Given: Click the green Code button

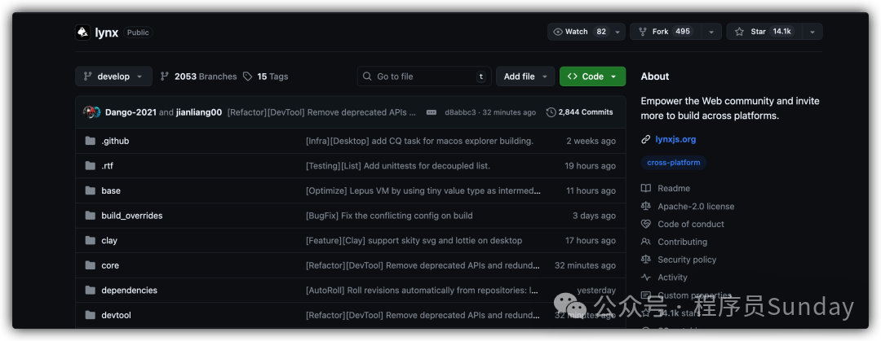Looking at the screenshot, I should 592,77.
